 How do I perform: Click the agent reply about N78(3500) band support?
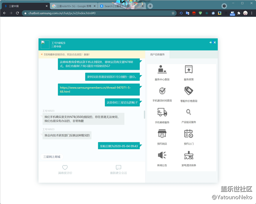pyautogui.click(x=83, y=119)
